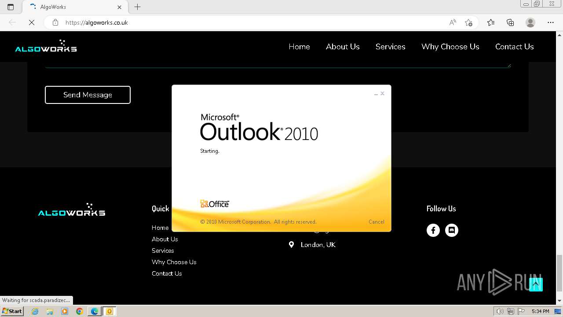563x317 pixels.
Task: Add this page to favorites
Action: [468, 22]
